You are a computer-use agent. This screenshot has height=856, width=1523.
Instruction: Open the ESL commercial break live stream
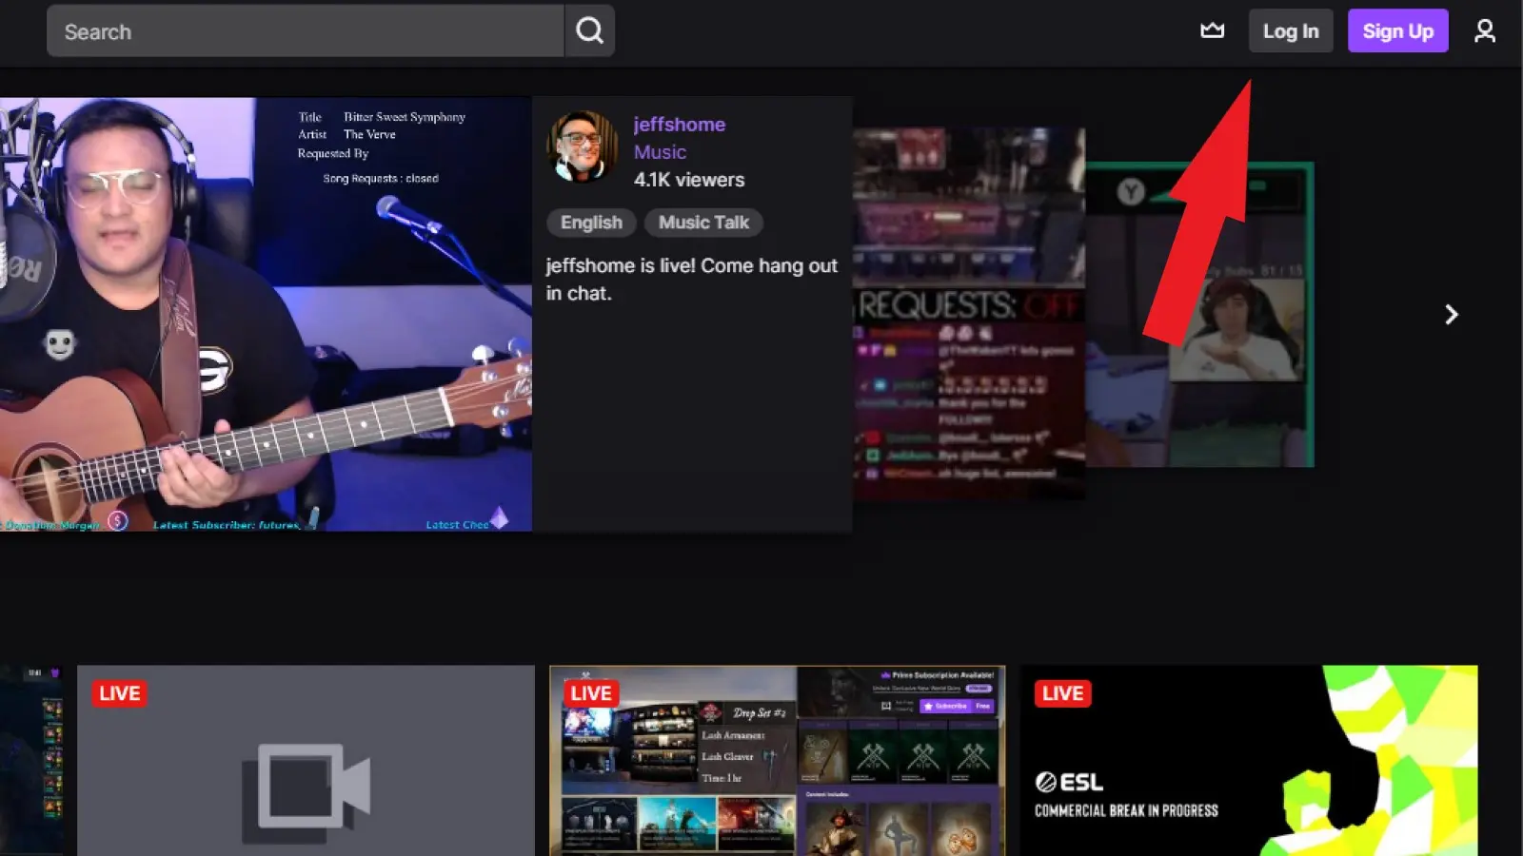pyautogui.click(x=1249, y=761)
